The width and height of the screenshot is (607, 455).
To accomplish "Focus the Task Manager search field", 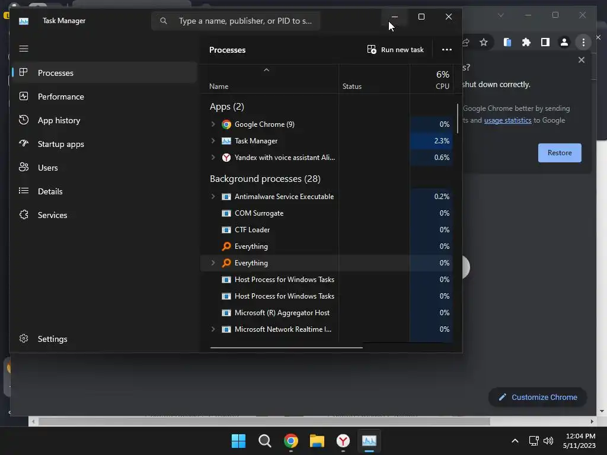I will coord(236,21).
